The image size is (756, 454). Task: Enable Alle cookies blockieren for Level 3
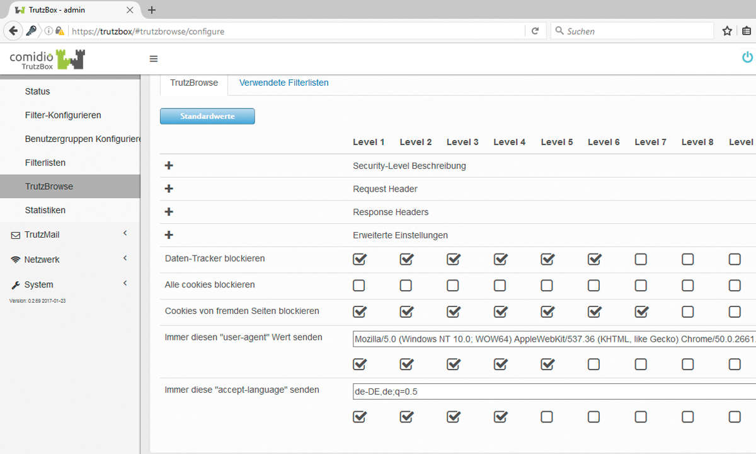click(453, 286)
